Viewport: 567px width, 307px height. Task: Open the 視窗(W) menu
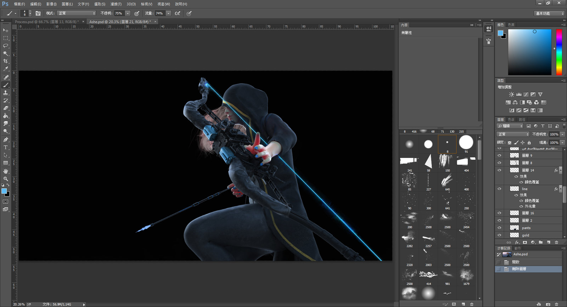(x=164, y=4)
